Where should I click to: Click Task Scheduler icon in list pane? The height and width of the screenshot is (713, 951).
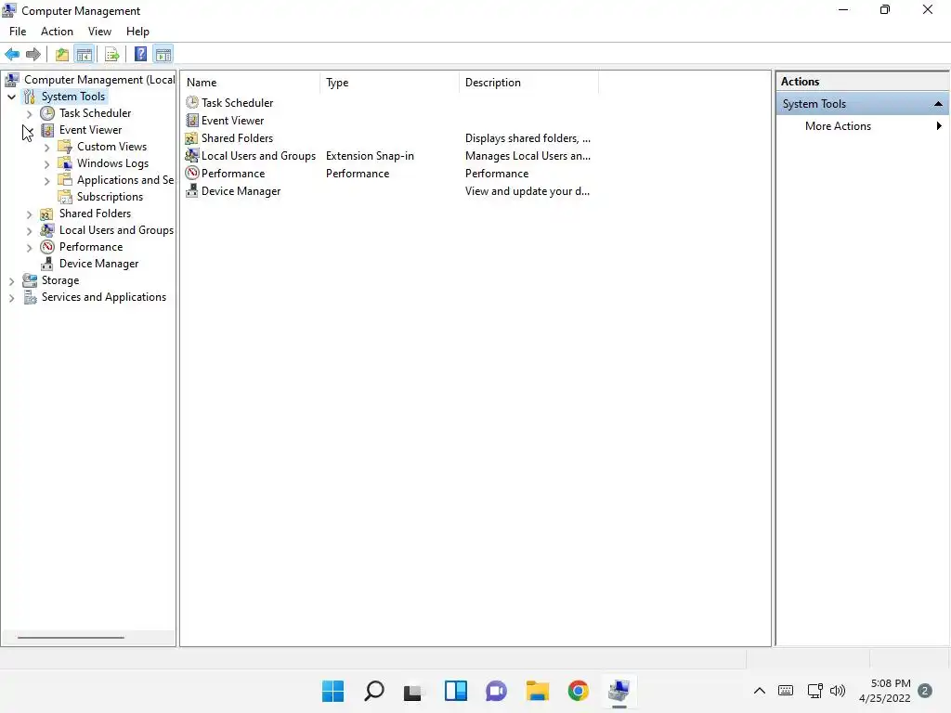[192, 102]
